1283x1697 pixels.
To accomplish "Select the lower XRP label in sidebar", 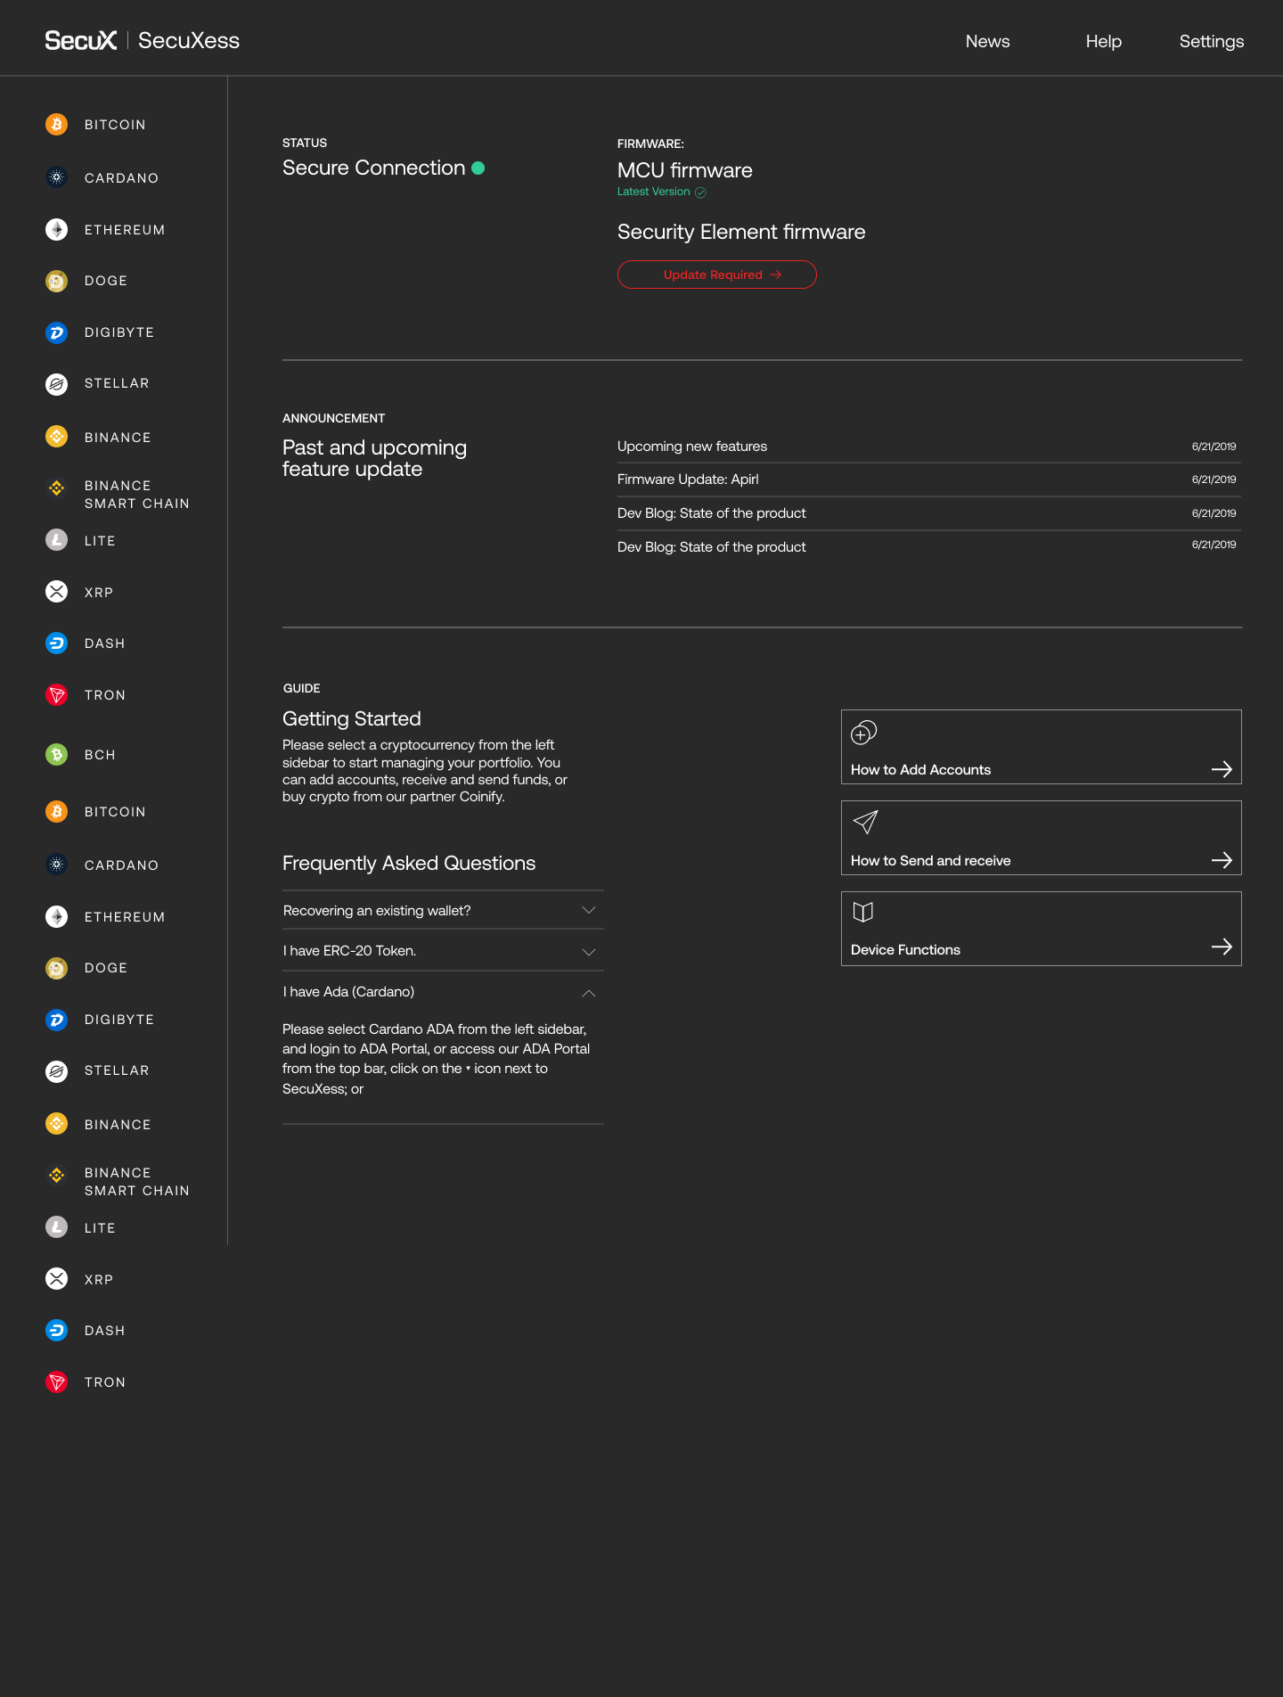I will 99,1280.
